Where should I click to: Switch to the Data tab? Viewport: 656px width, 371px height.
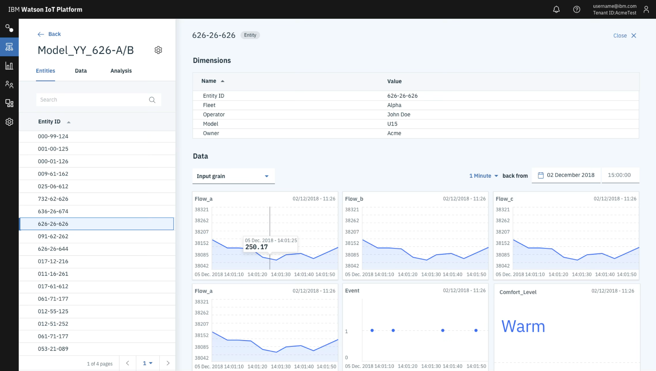(x=81, y=71)
